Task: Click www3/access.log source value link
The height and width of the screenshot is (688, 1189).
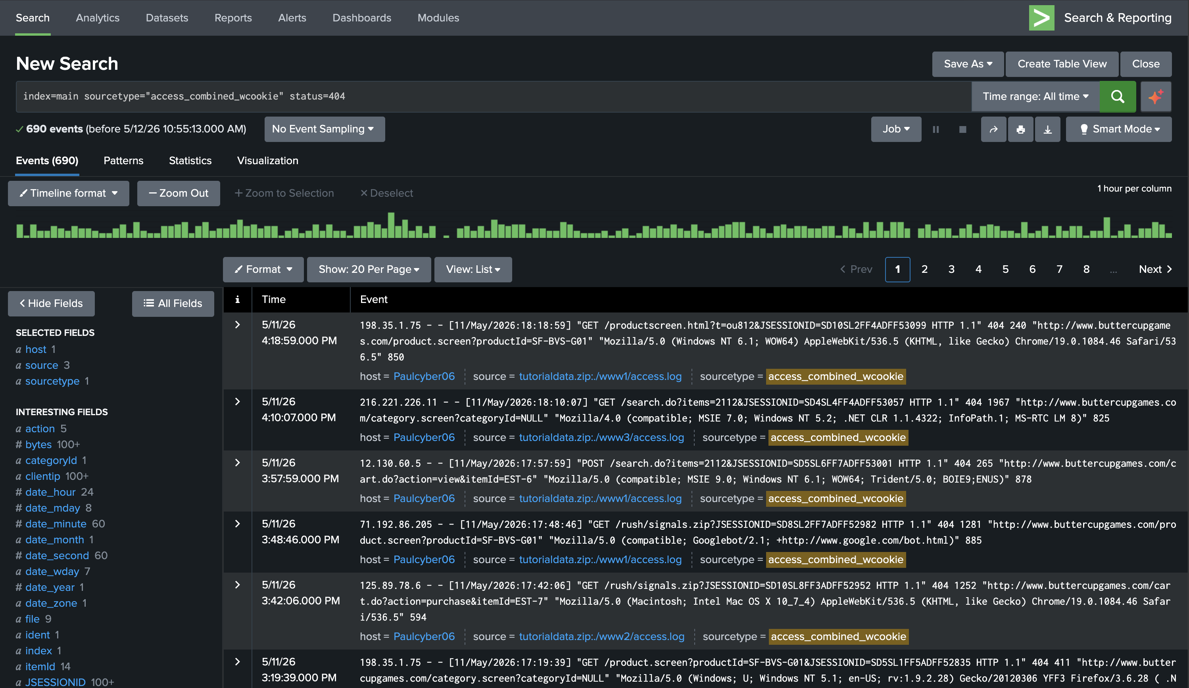Action: tap(601, 438)
